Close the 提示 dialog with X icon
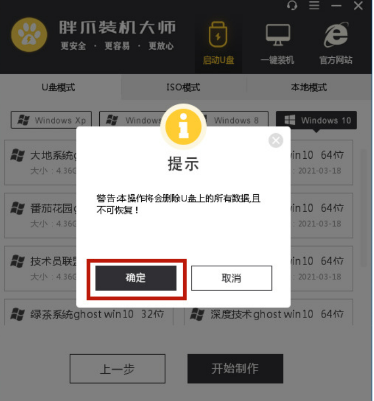Screen dimensions: 374x401 click(x=275, y=140)
